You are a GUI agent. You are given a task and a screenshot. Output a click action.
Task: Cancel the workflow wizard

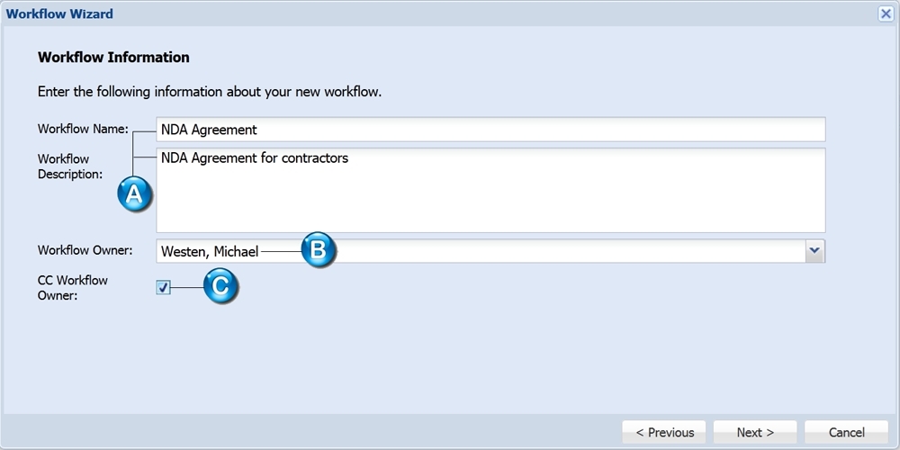point(847,432)
